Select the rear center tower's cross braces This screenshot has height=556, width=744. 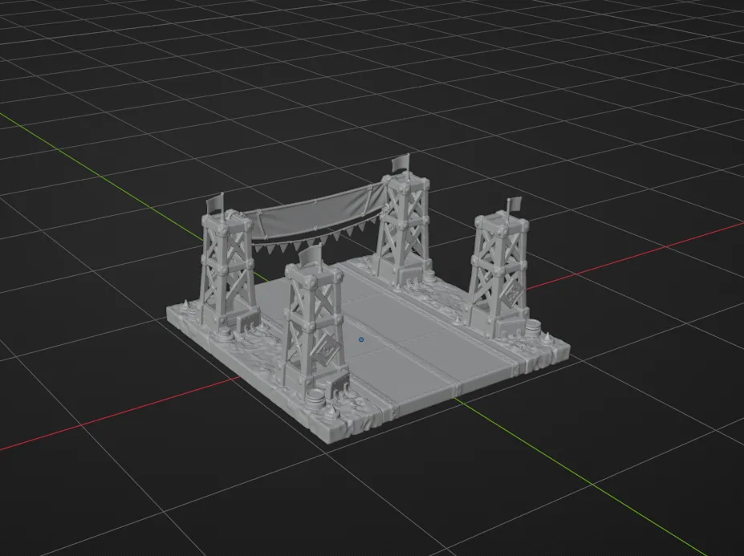click(x=404, y=228)
